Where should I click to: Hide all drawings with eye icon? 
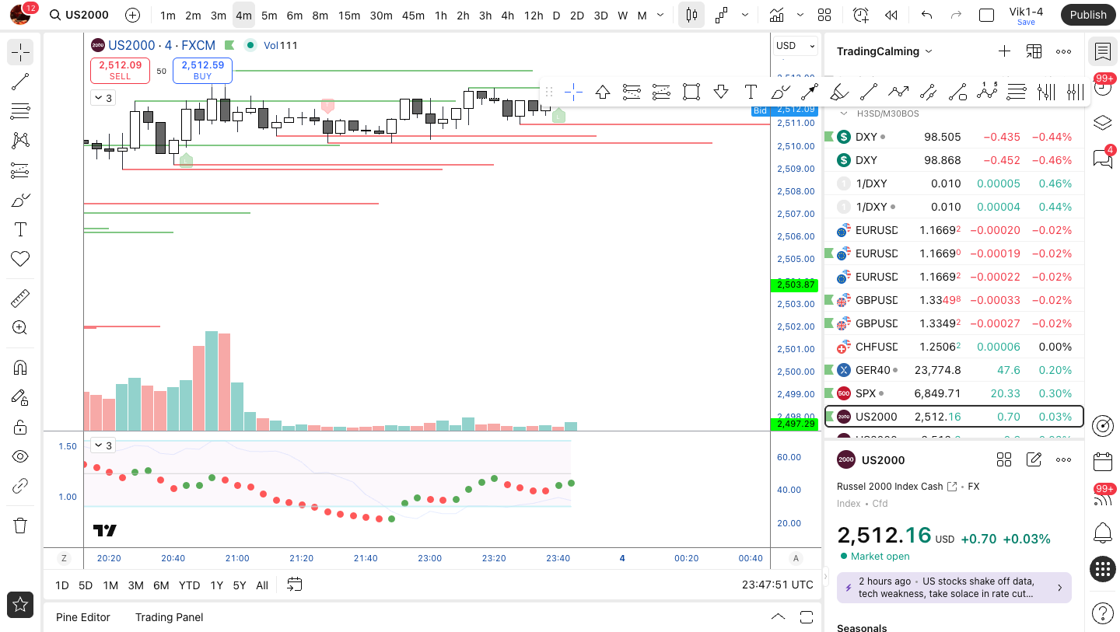tap(20, 456)
